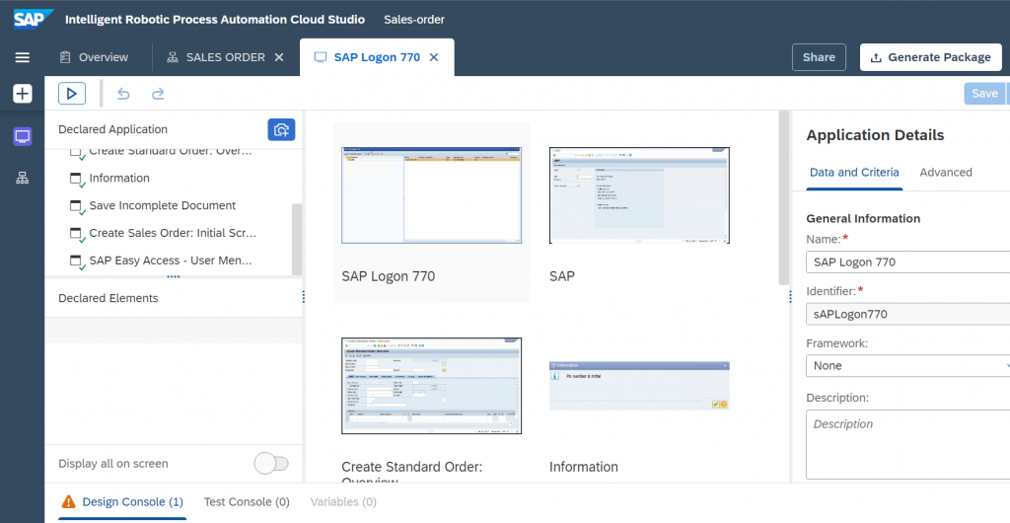The image size is (1010, 523).
Task: Open the Variables tab
Action: tap(343, 501)
